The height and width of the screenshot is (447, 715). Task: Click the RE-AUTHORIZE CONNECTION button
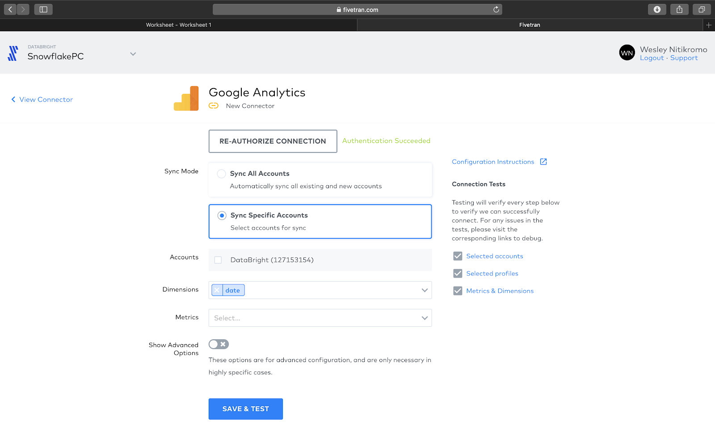pos(273,141)
